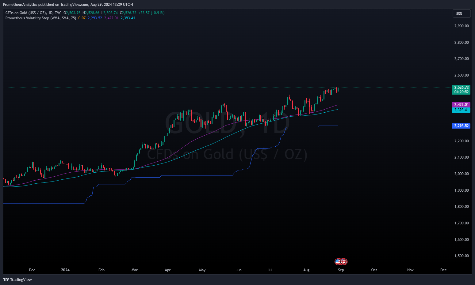Viewport: 475px width, 285px height.
Task: Click the 1,500.00 price axis label
Action: [462, 256]
